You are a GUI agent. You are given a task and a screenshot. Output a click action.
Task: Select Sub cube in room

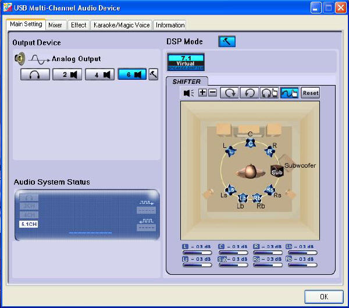pyautogui.click(x=277, y=171)
